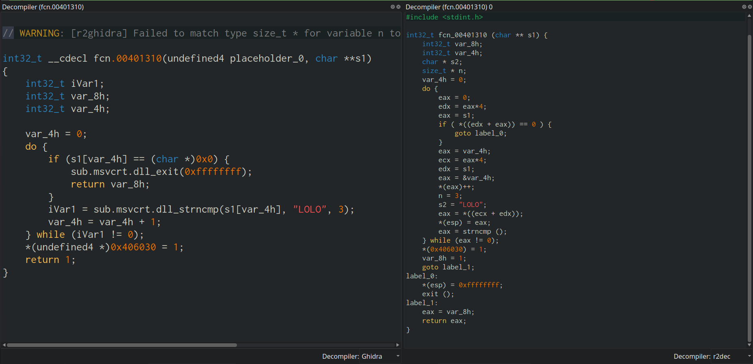Close the left decompiler panel
This screenshot has height=364, width=753.
coord(398,7)
